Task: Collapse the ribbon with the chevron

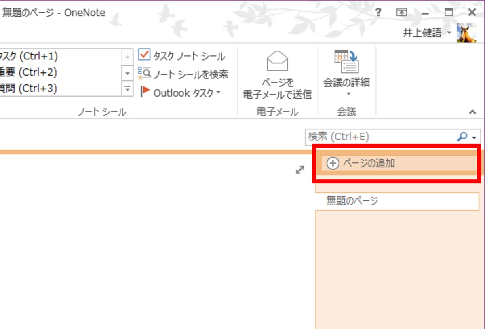Action: 472,112
